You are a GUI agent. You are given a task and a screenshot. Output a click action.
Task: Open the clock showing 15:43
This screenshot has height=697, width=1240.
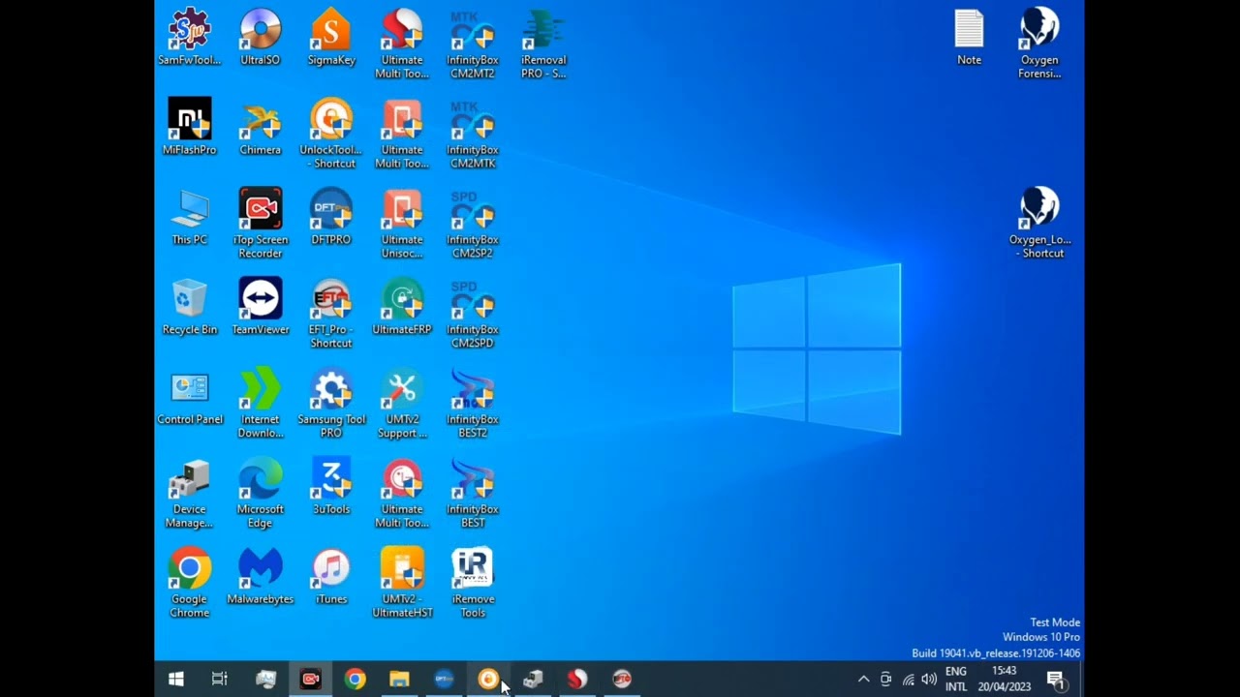(x=1005, y=680)
